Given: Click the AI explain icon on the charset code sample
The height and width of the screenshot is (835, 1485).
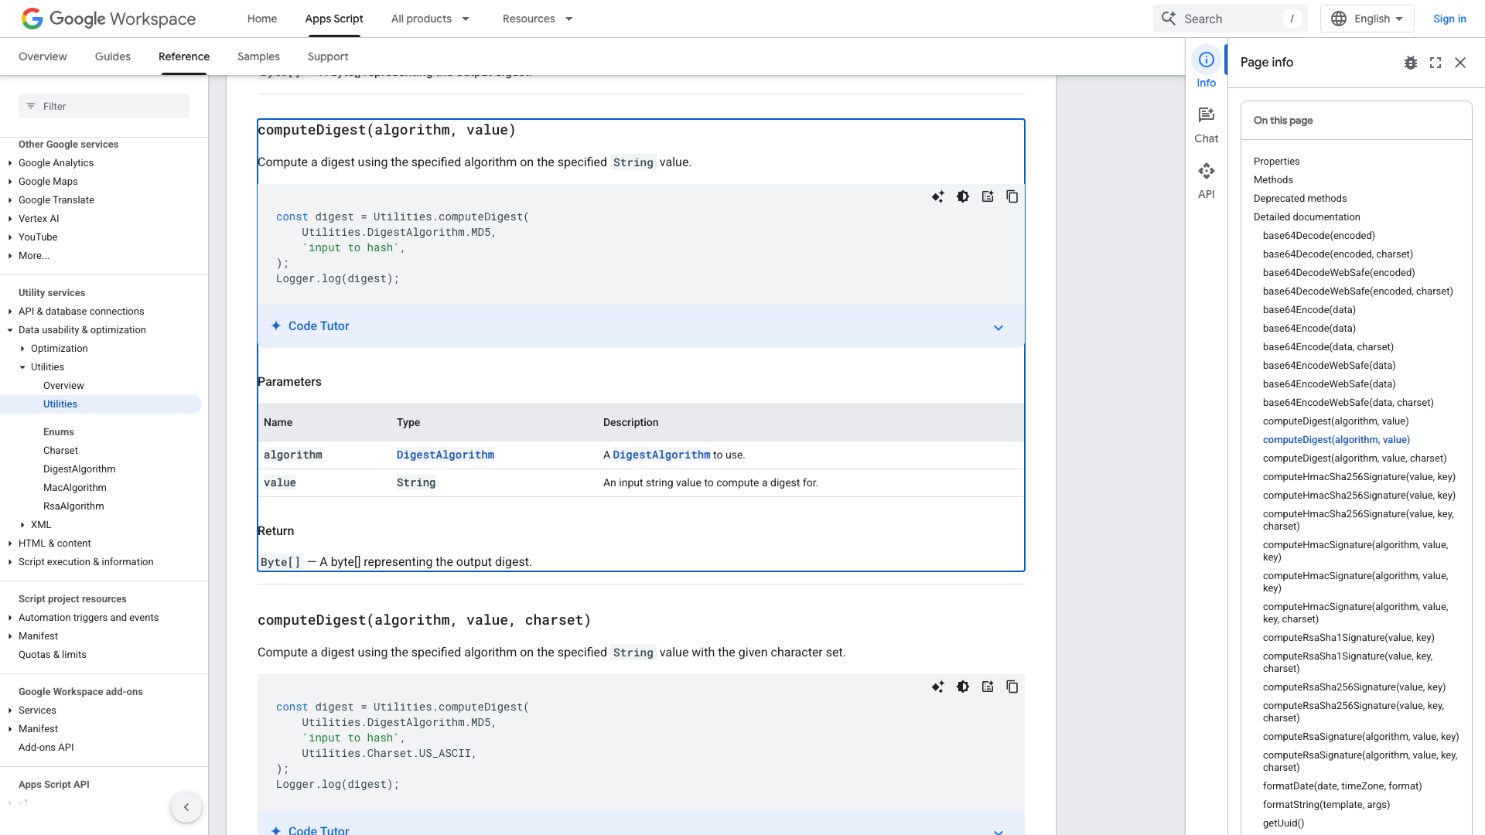Looking at the screenshot, I should [938, 687].
